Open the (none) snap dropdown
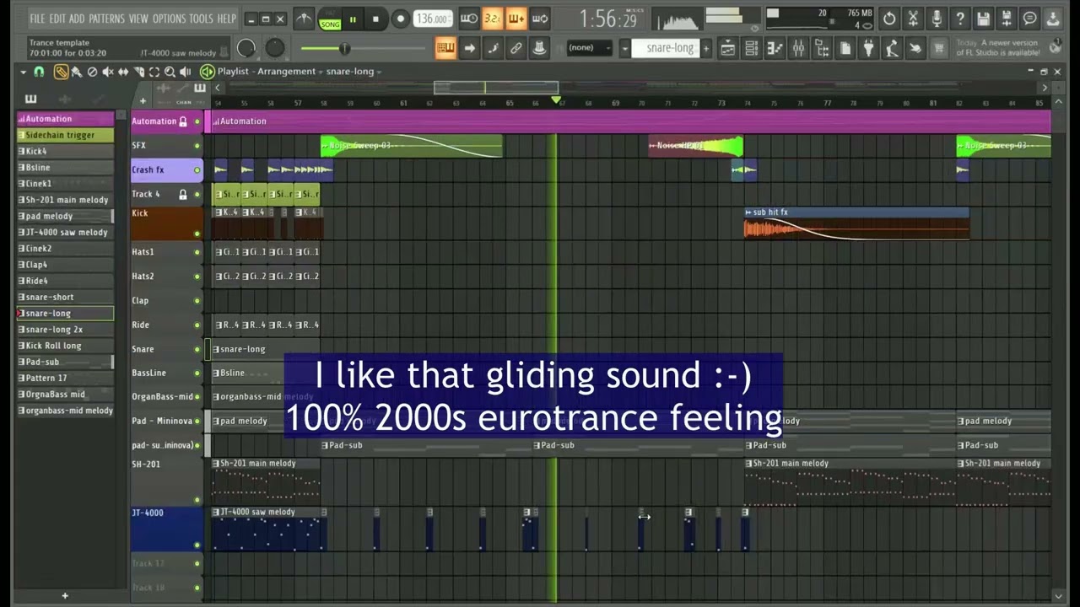Image resolution: width=1080 pixels, height=607 pixels. coord(588,48)
